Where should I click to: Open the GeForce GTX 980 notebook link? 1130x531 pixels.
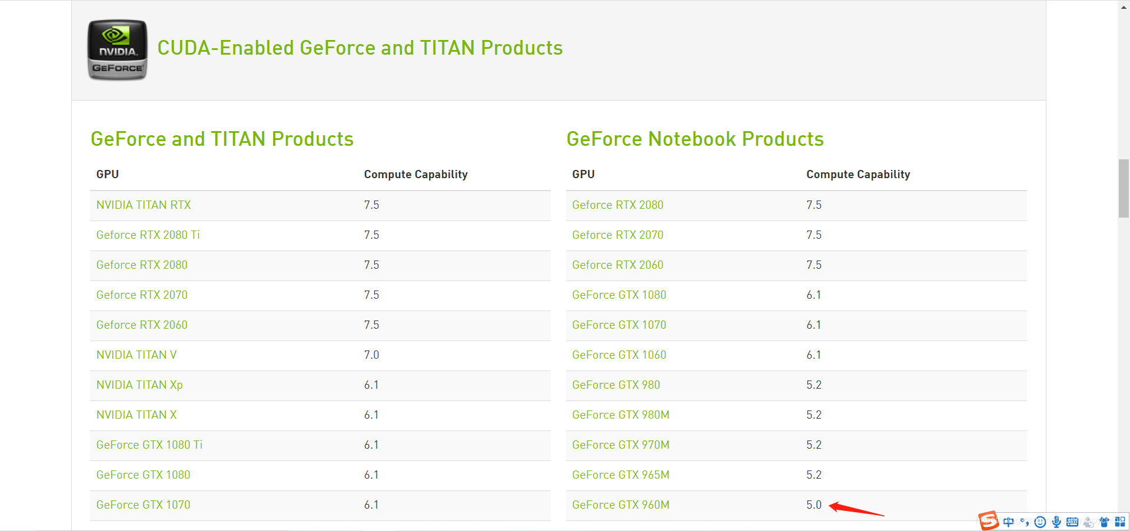coord(616,385)
